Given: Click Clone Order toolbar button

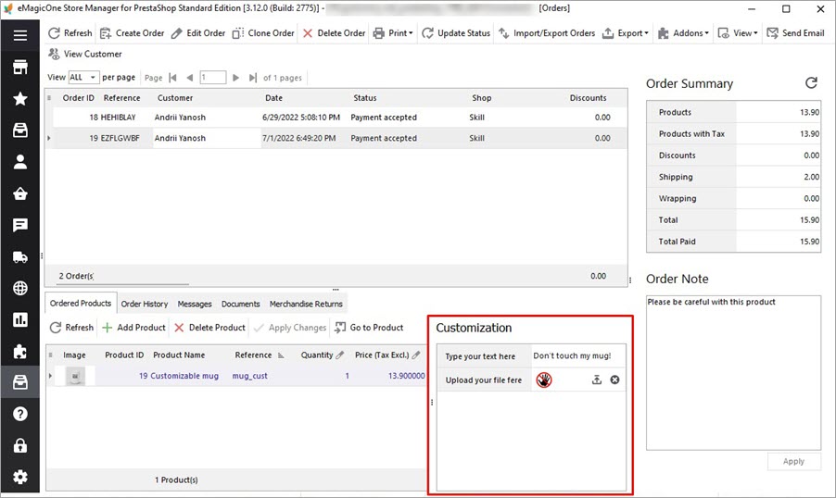Looking at the screenshot, I should coord(263,33).
